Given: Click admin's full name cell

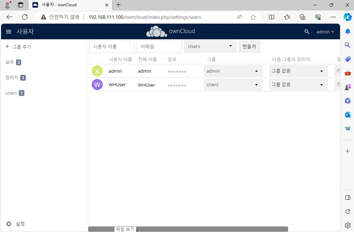Looking at the screenshot, I should click(x=145, y=71).
